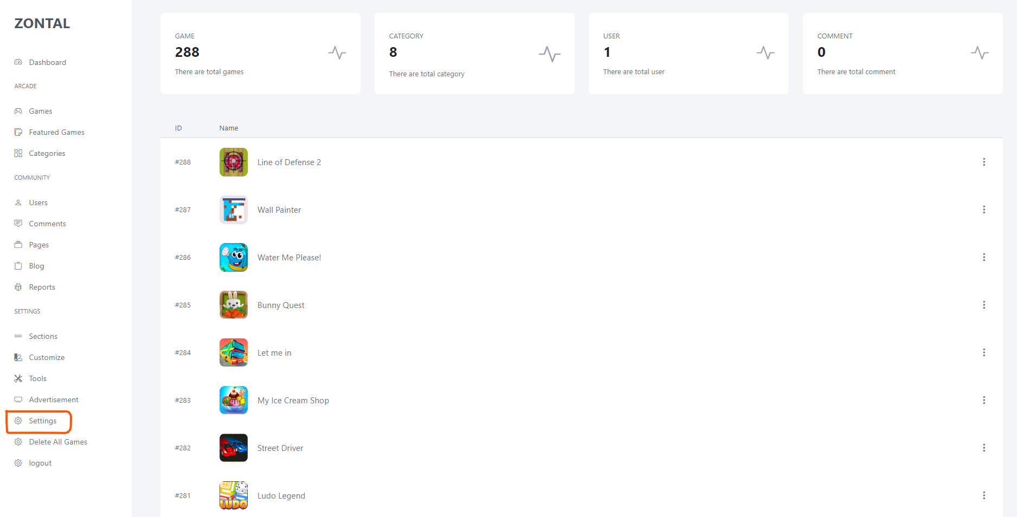
Task: Click the Tools wrench icon
Action: tap(18, 378)
